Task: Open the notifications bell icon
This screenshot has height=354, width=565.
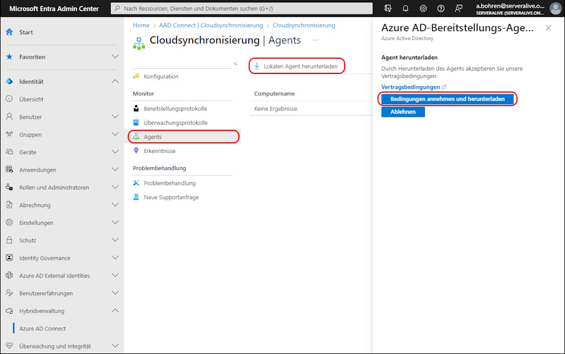Action: point(405,8)
